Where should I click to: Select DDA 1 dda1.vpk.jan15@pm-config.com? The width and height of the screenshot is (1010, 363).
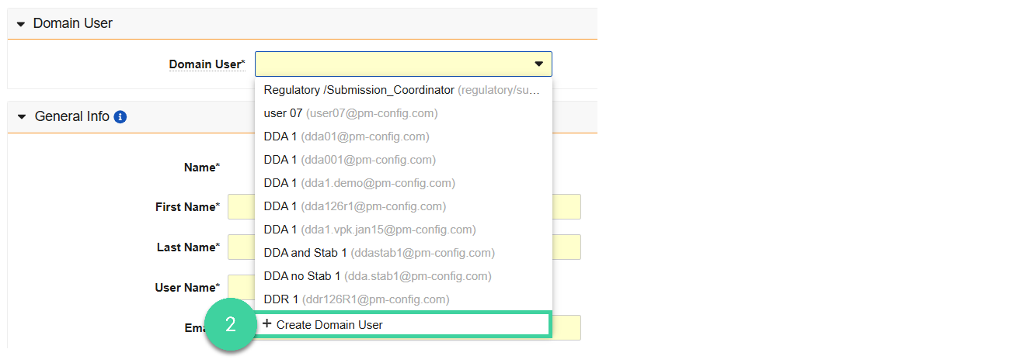point(403,230)
